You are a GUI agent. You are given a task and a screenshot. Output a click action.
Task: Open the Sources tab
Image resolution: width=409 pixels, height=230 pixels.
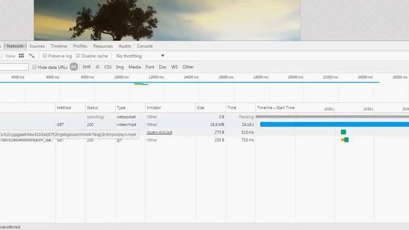tap(37, 46)
